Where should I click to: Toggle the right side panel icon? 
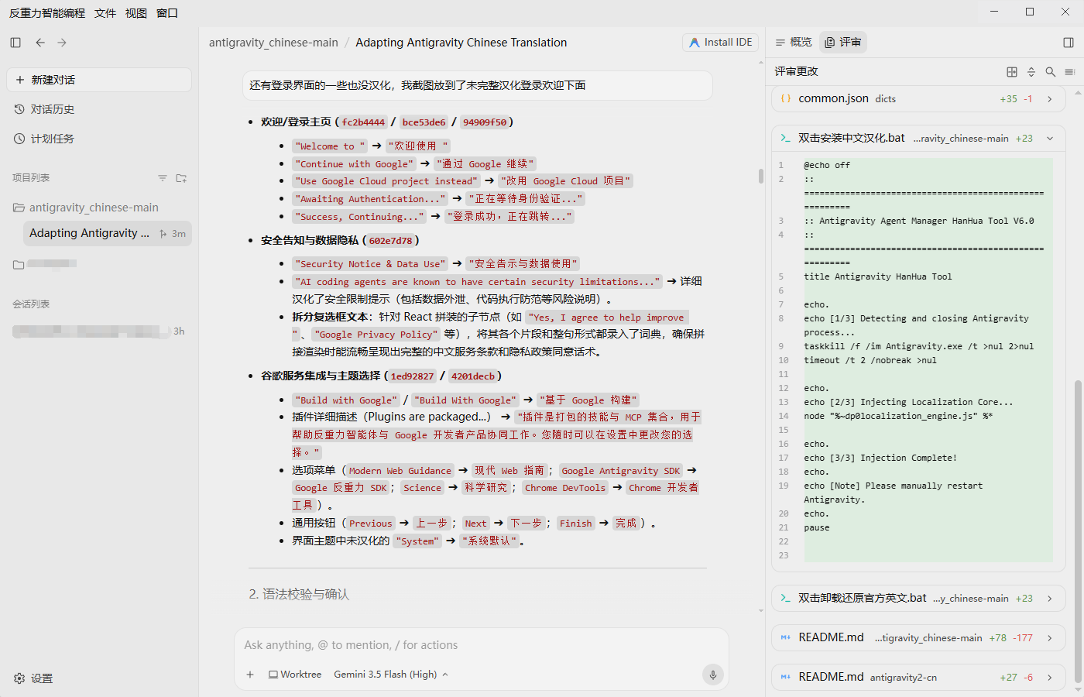(1069, 43)
